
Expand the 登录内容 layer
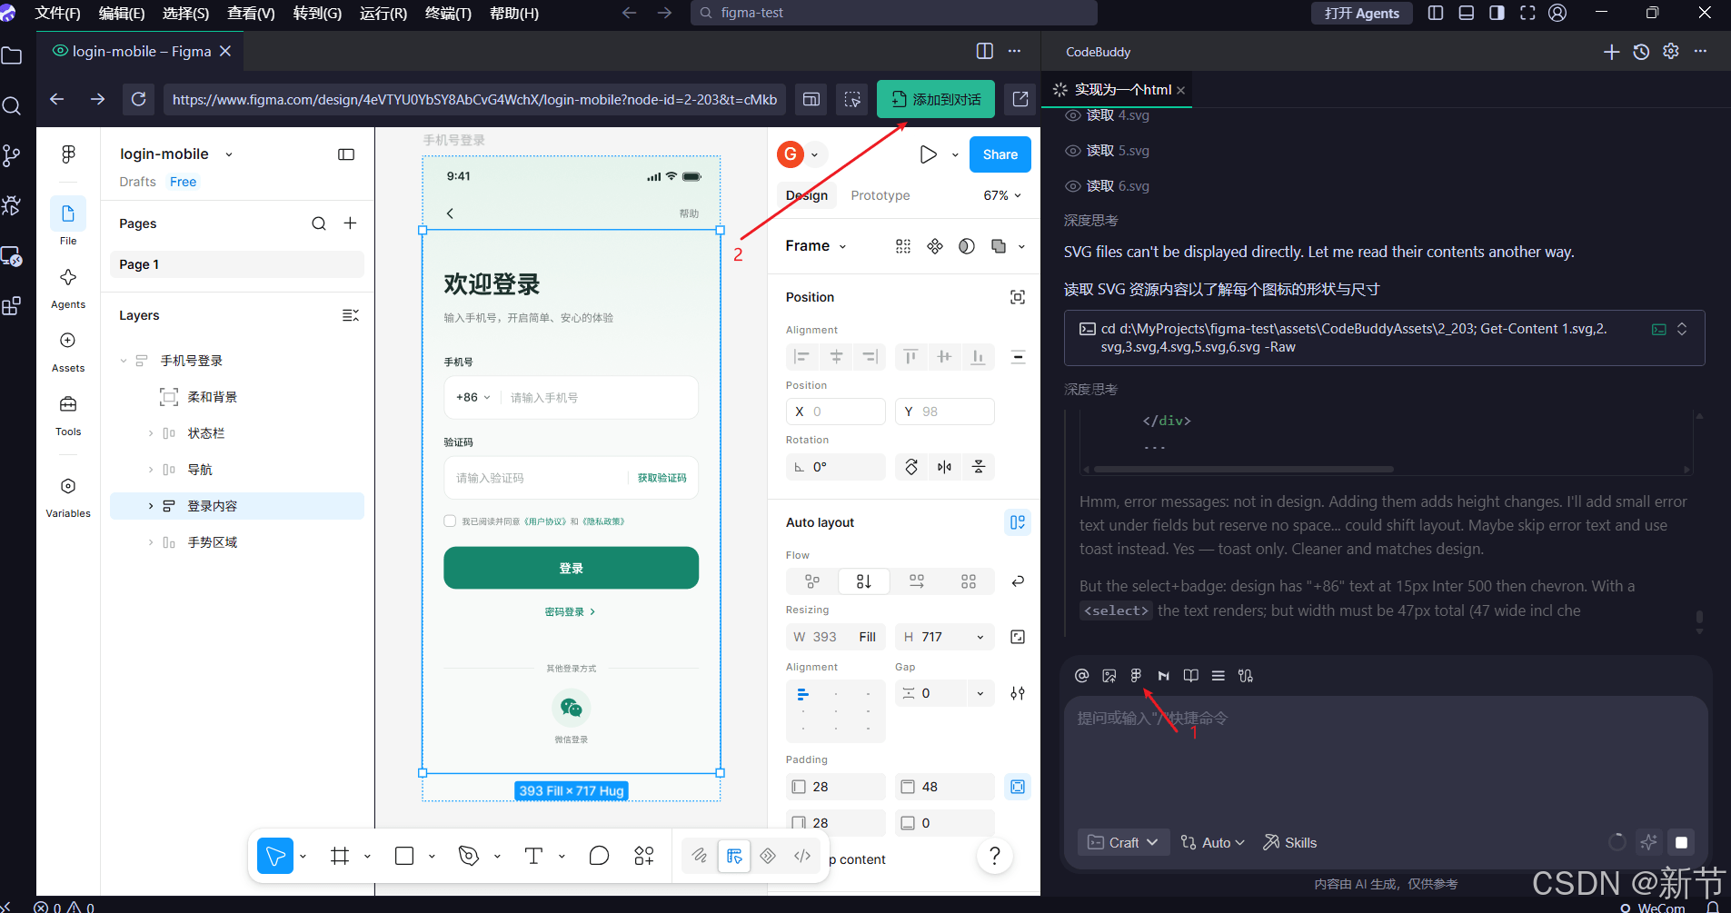click(x=151, y=506)
